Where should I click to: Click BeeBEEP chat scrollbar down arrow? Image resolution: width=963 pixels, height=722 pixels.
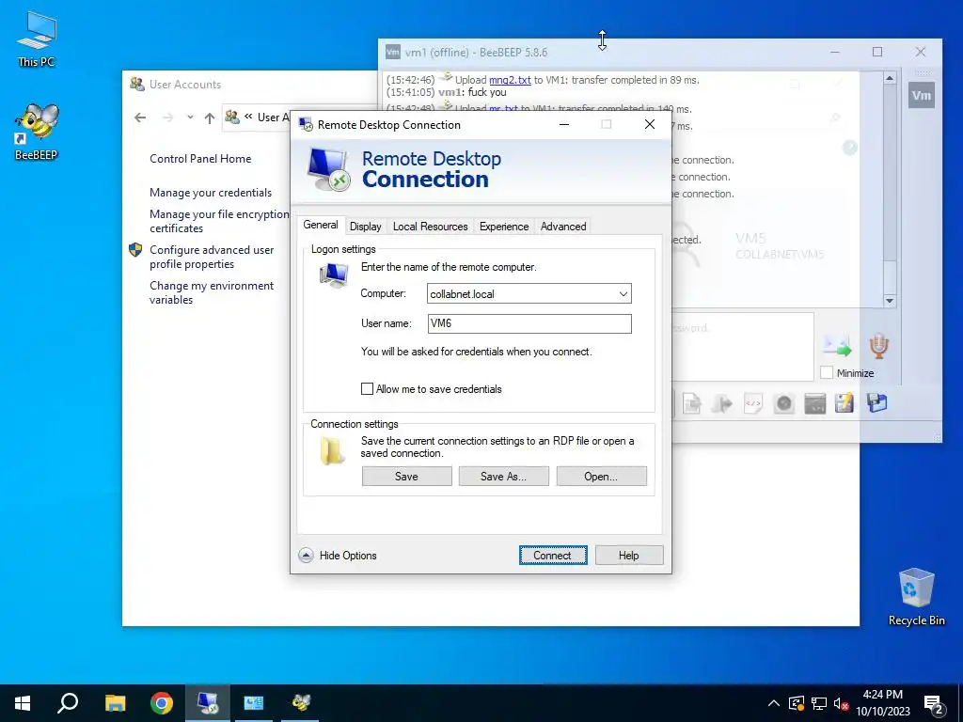click(x=890, y=301)
